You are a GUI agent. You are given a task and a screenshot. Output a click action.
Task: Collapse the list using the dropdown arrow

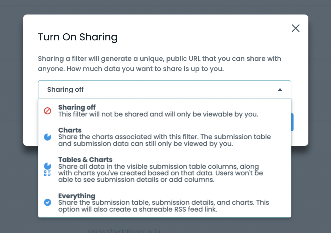pyautogui.click(x=280, y=90)
